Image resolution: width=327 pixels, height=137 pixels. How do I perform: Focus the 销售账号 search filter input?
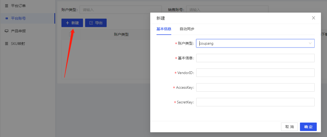tap(227, 9)
